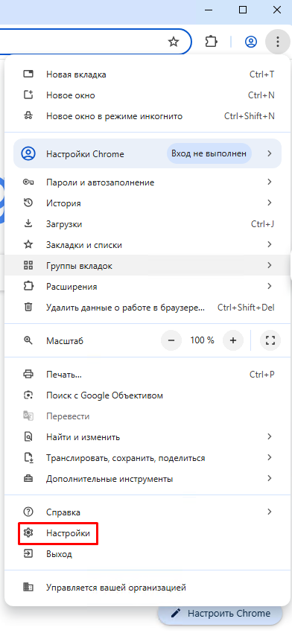Click the key icon beside Пароли и автозаполнение
292x636 pixels.
[x=28, y=182]
